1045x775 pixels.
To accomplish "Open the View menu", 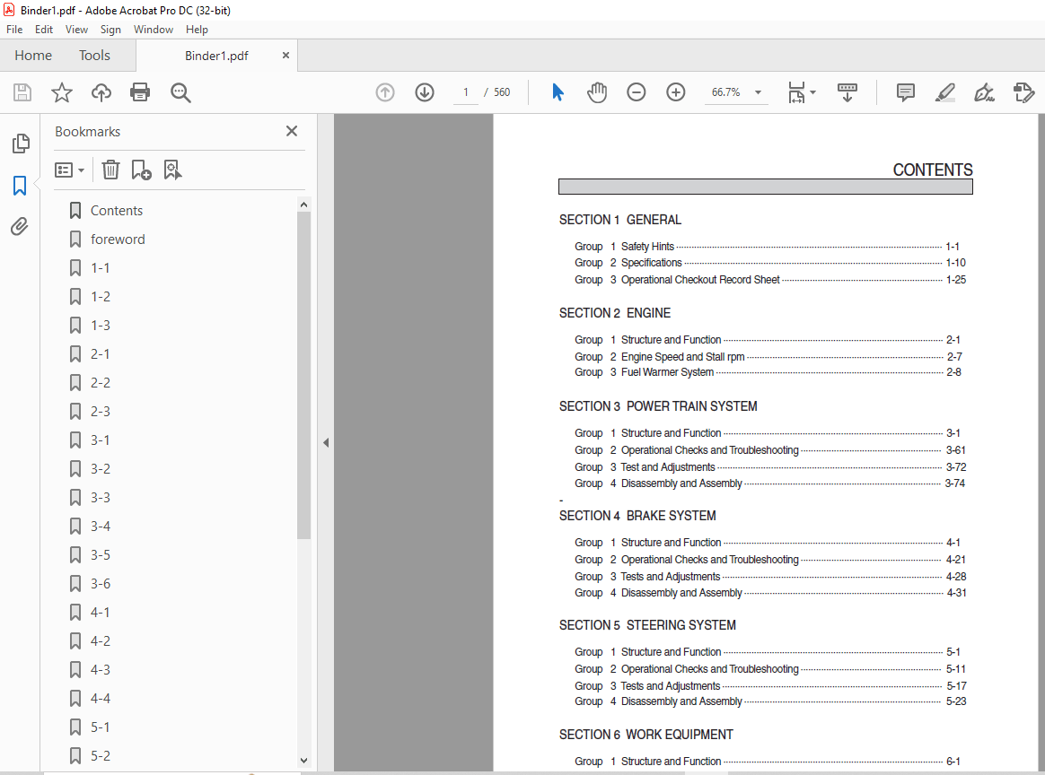I will (76, 30).
